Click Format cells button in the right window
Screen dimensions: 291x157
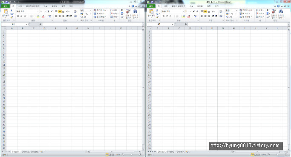pos(260,17)
